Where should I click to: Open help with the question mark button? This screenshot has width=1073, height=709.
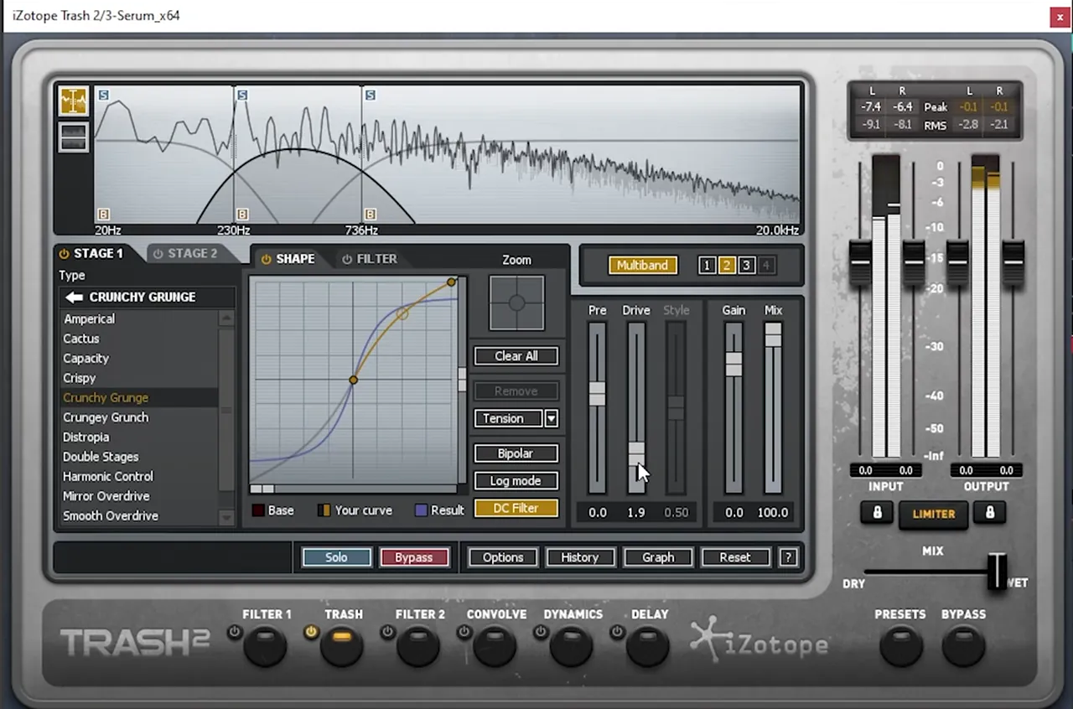pyautogui.click(x=787, y=557)
